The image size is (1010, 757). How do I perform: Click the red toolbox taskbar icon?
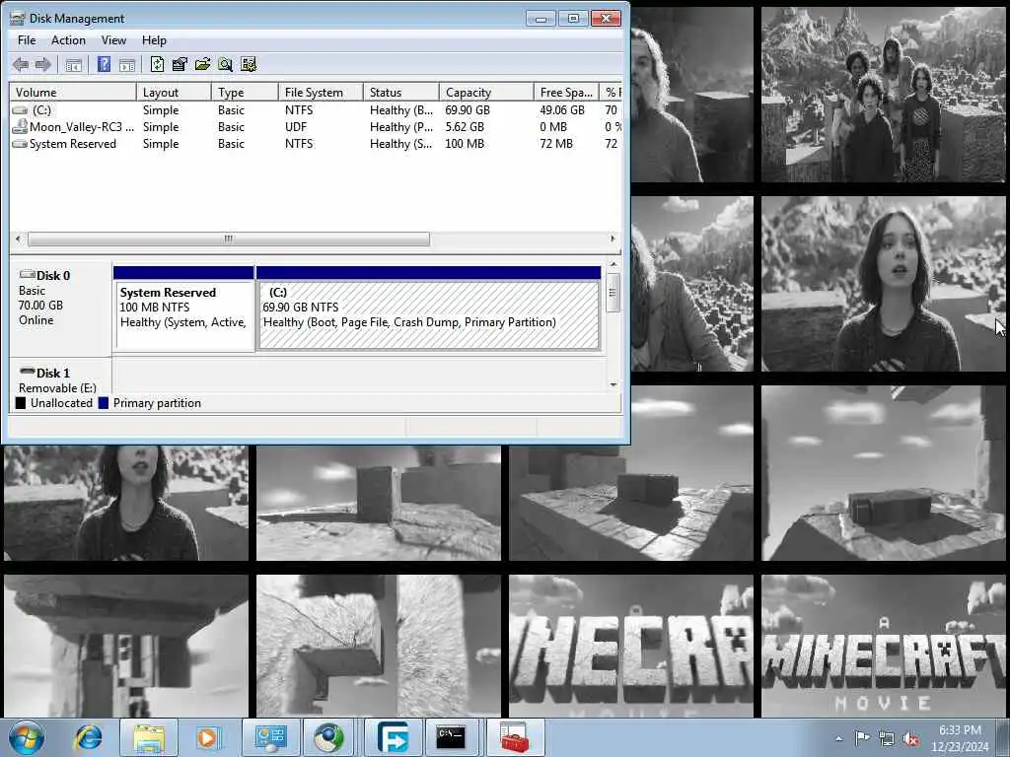tap(515, 737)
